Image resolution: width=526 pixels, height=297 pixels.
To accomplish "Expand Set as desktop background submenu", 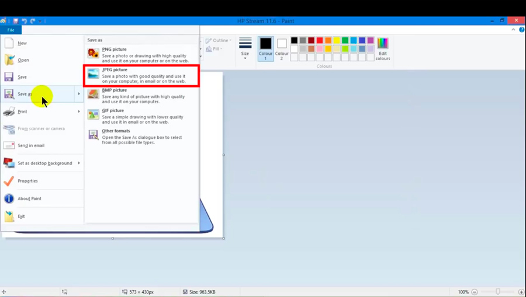I will point(79,163).
